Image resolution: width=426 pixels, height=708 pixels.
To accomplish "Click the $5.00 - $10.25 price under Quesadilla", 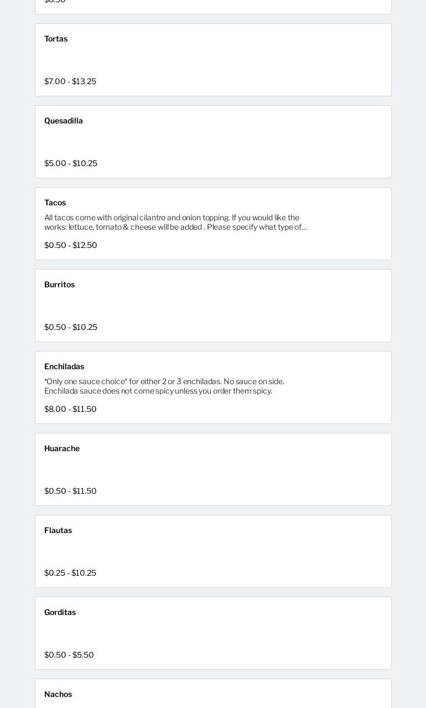I will (71, 163).
